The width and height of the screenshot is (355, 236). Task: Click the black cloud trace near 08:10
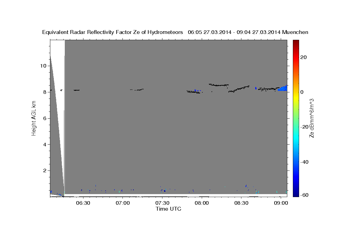pos(219,85)
